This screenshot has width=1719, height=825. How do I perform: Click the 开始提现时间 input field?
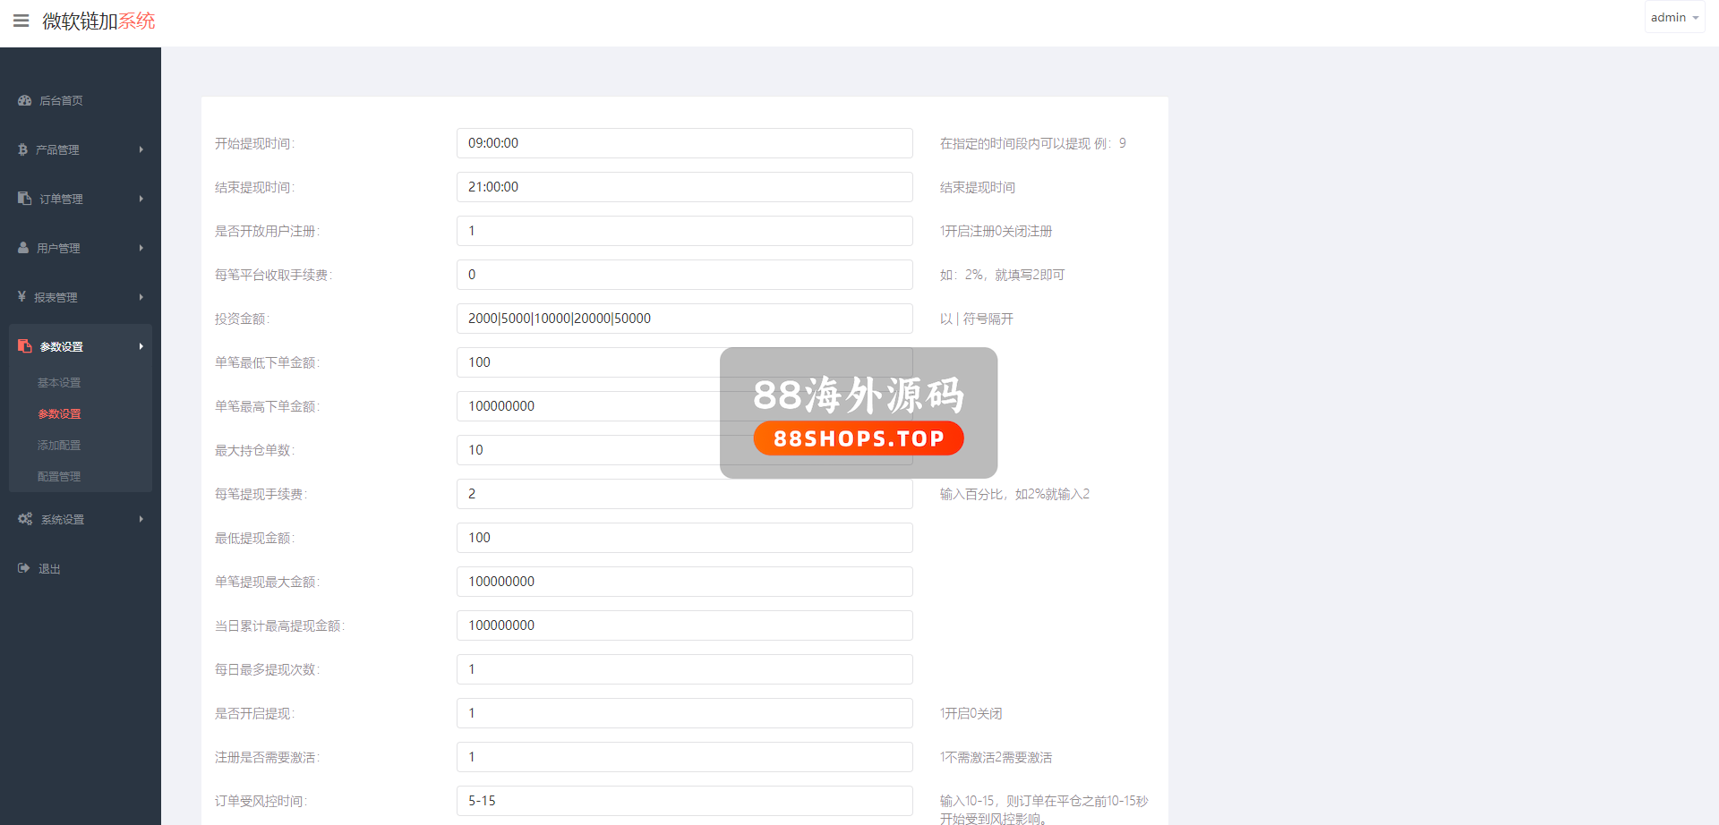pyautogui.click(x=684, y=143)
